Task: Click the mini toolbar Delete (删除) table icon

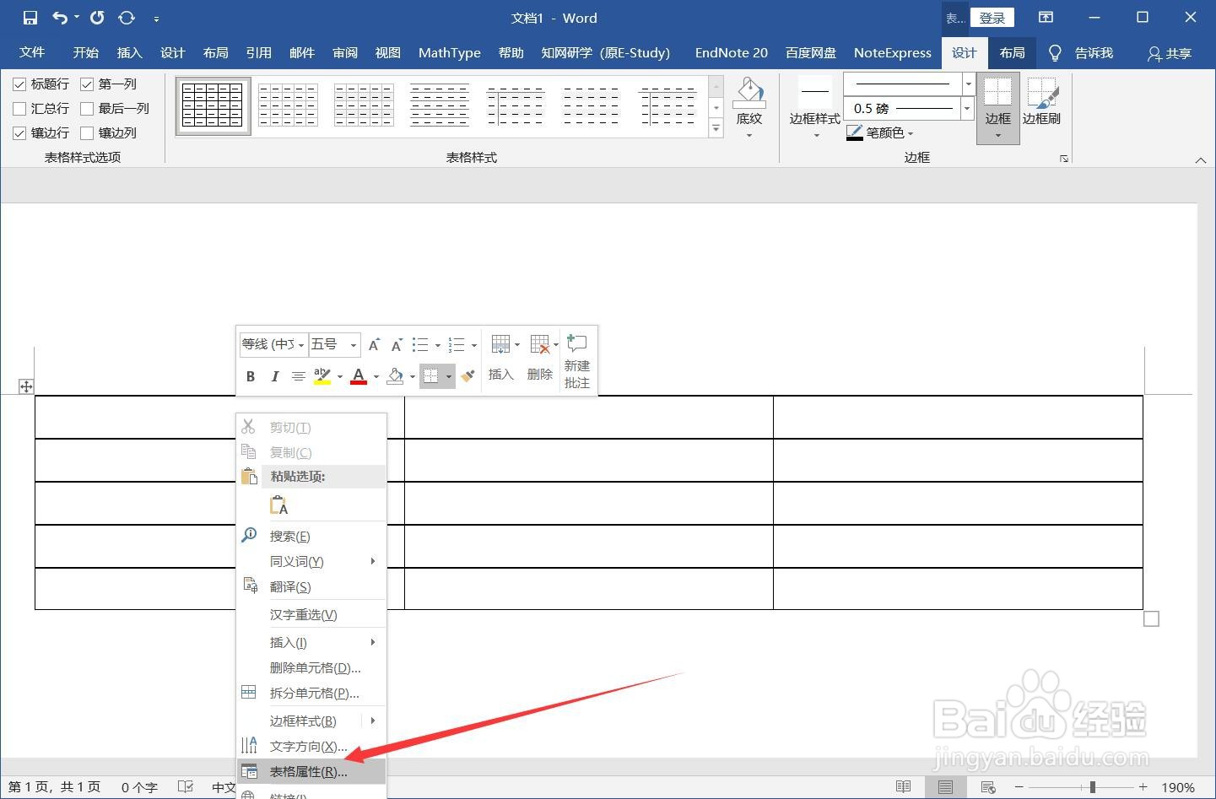Action: point(540,344)
